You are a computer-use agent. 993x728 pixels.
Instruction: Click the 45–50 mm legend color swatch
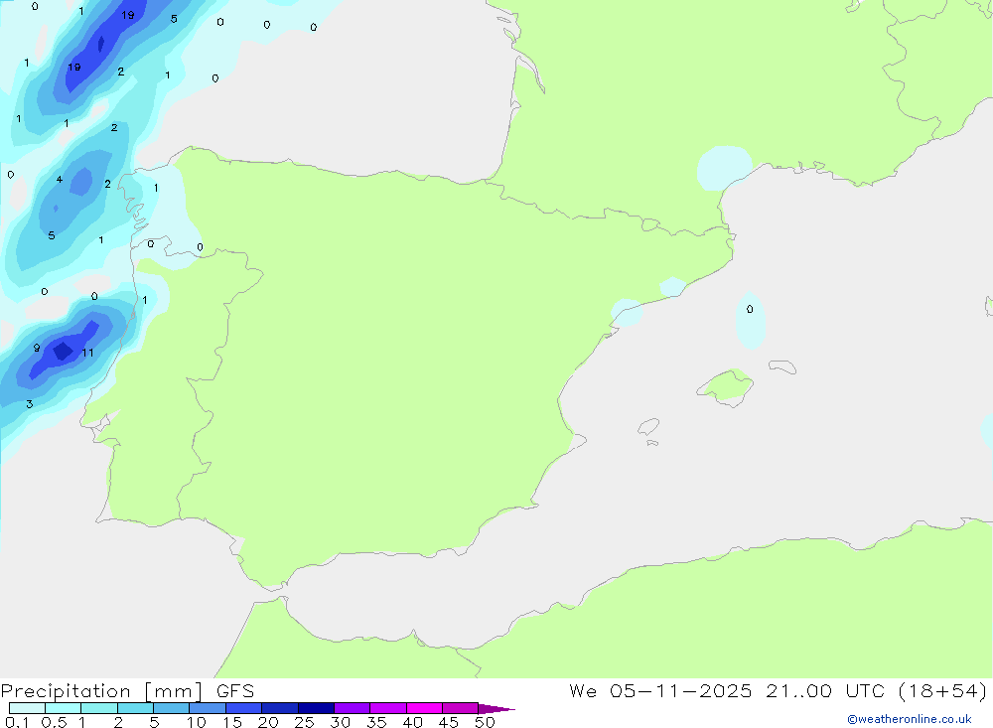(461, 708)
